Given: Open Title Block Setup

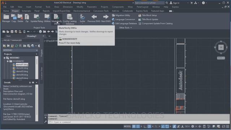Looking at the screenshot, I should pos(148,15).
